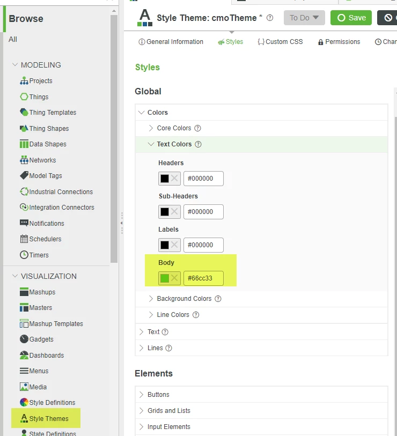Click help icon next to cmoTheme title
This screenshot has height=436, width=397.
click(269, 18)
